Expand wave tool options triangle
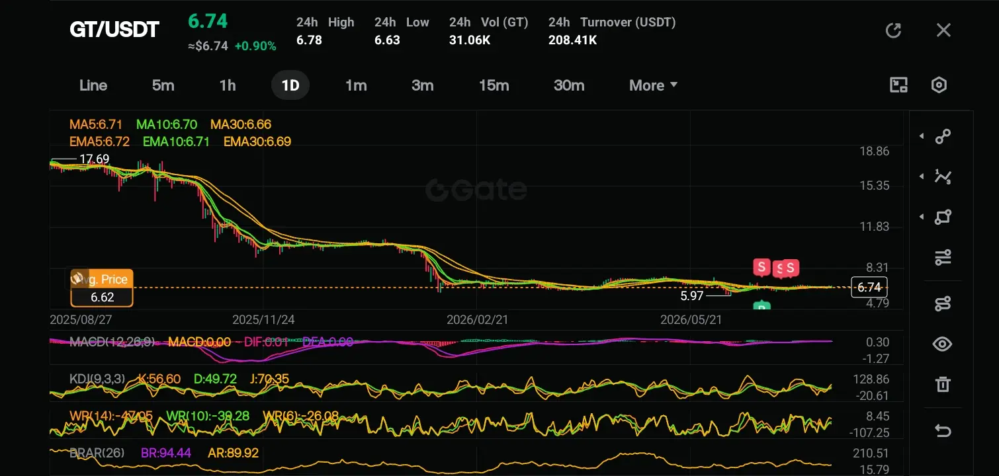Screen dimensions: 999x476 (x=922, y=177)
